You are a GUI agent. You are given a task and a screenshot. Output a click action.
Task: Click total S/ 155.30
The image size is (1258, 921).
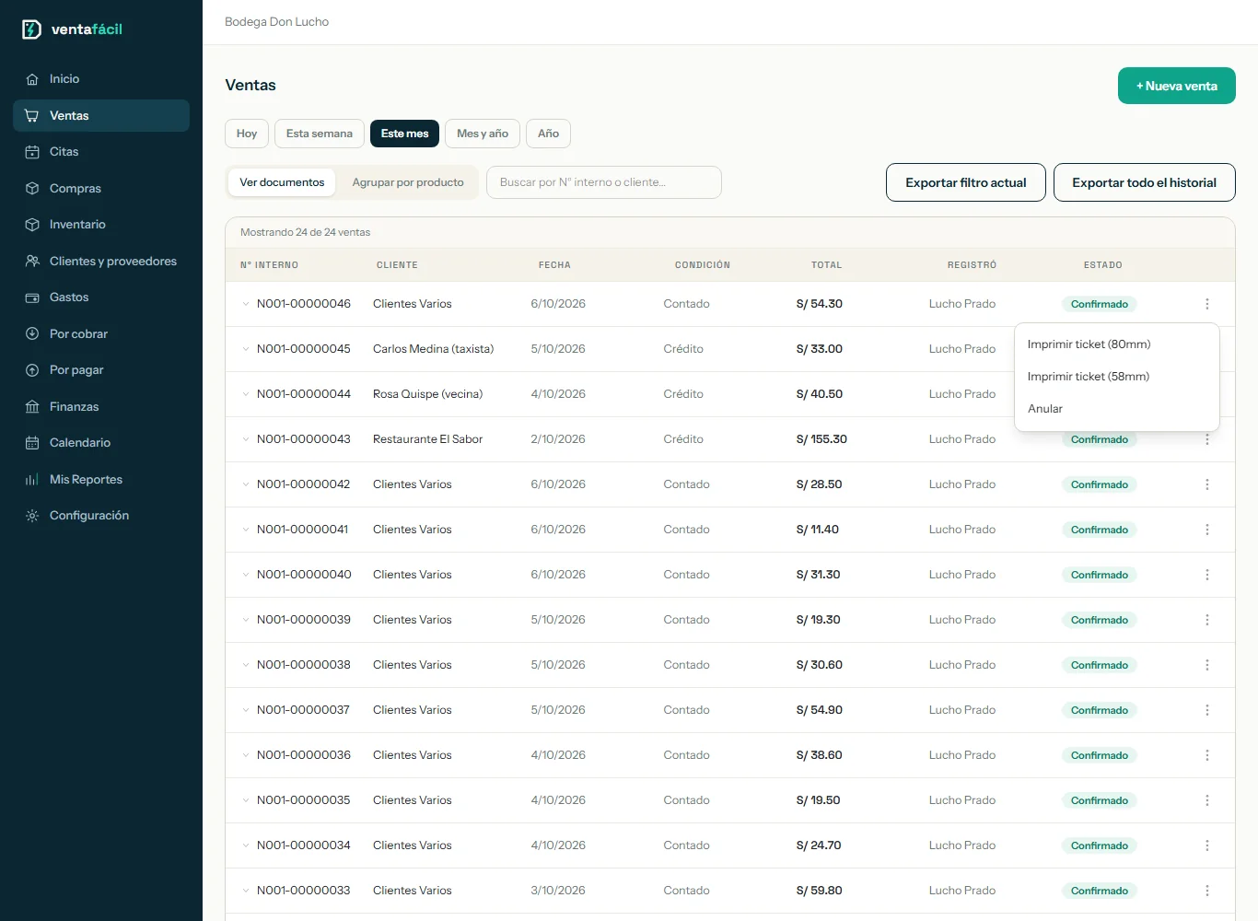point(821,439)
